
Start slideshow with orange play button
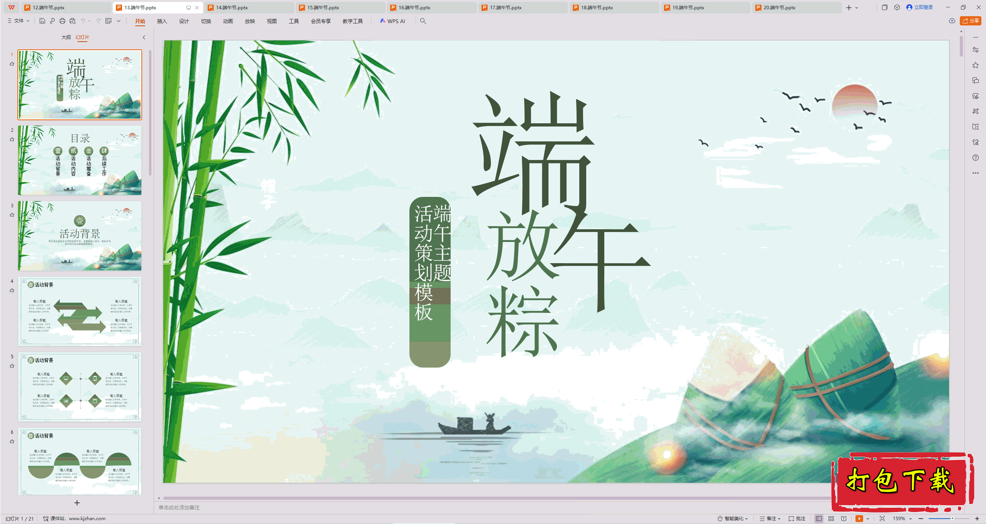pyautogui.click(x=859, y=519)
